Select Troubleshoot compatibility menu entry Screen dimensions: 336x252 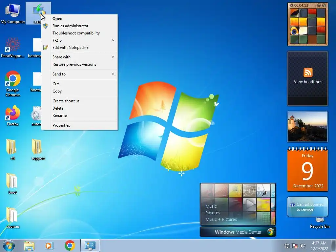(79, 33)
